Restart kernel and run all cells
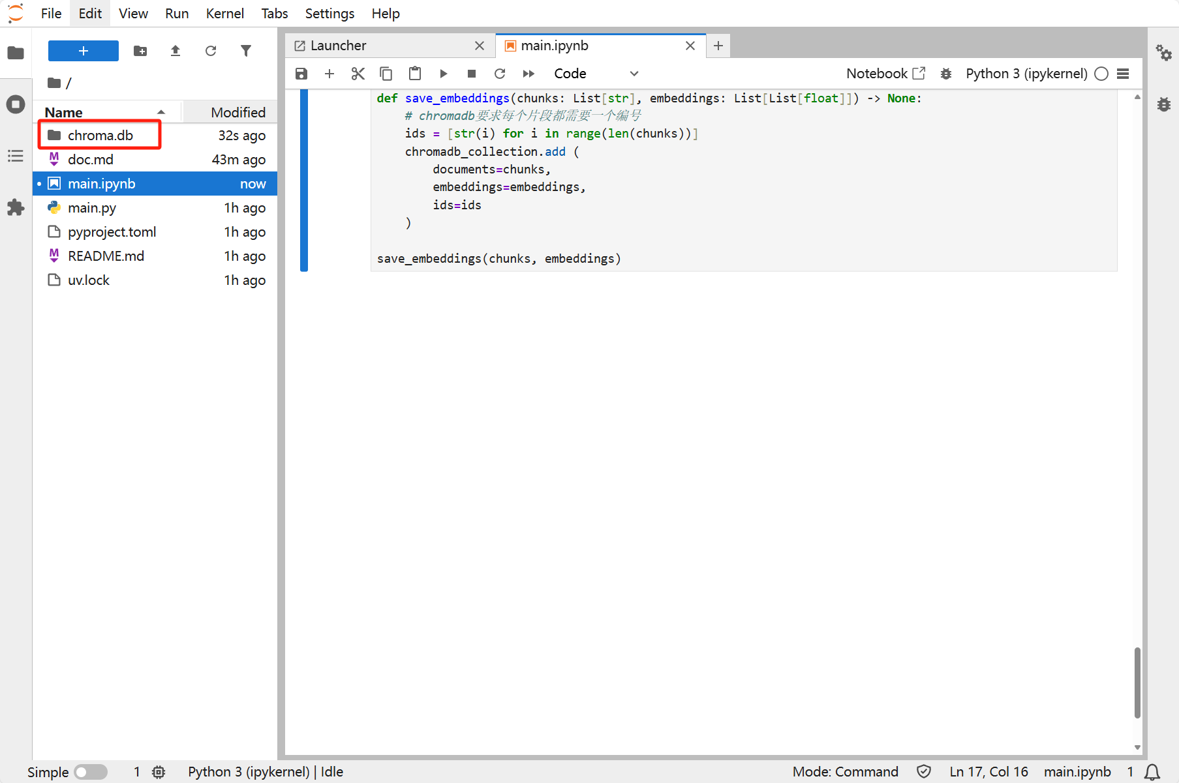This screenshot has width=1179, height=783. [x=528, y=74]
